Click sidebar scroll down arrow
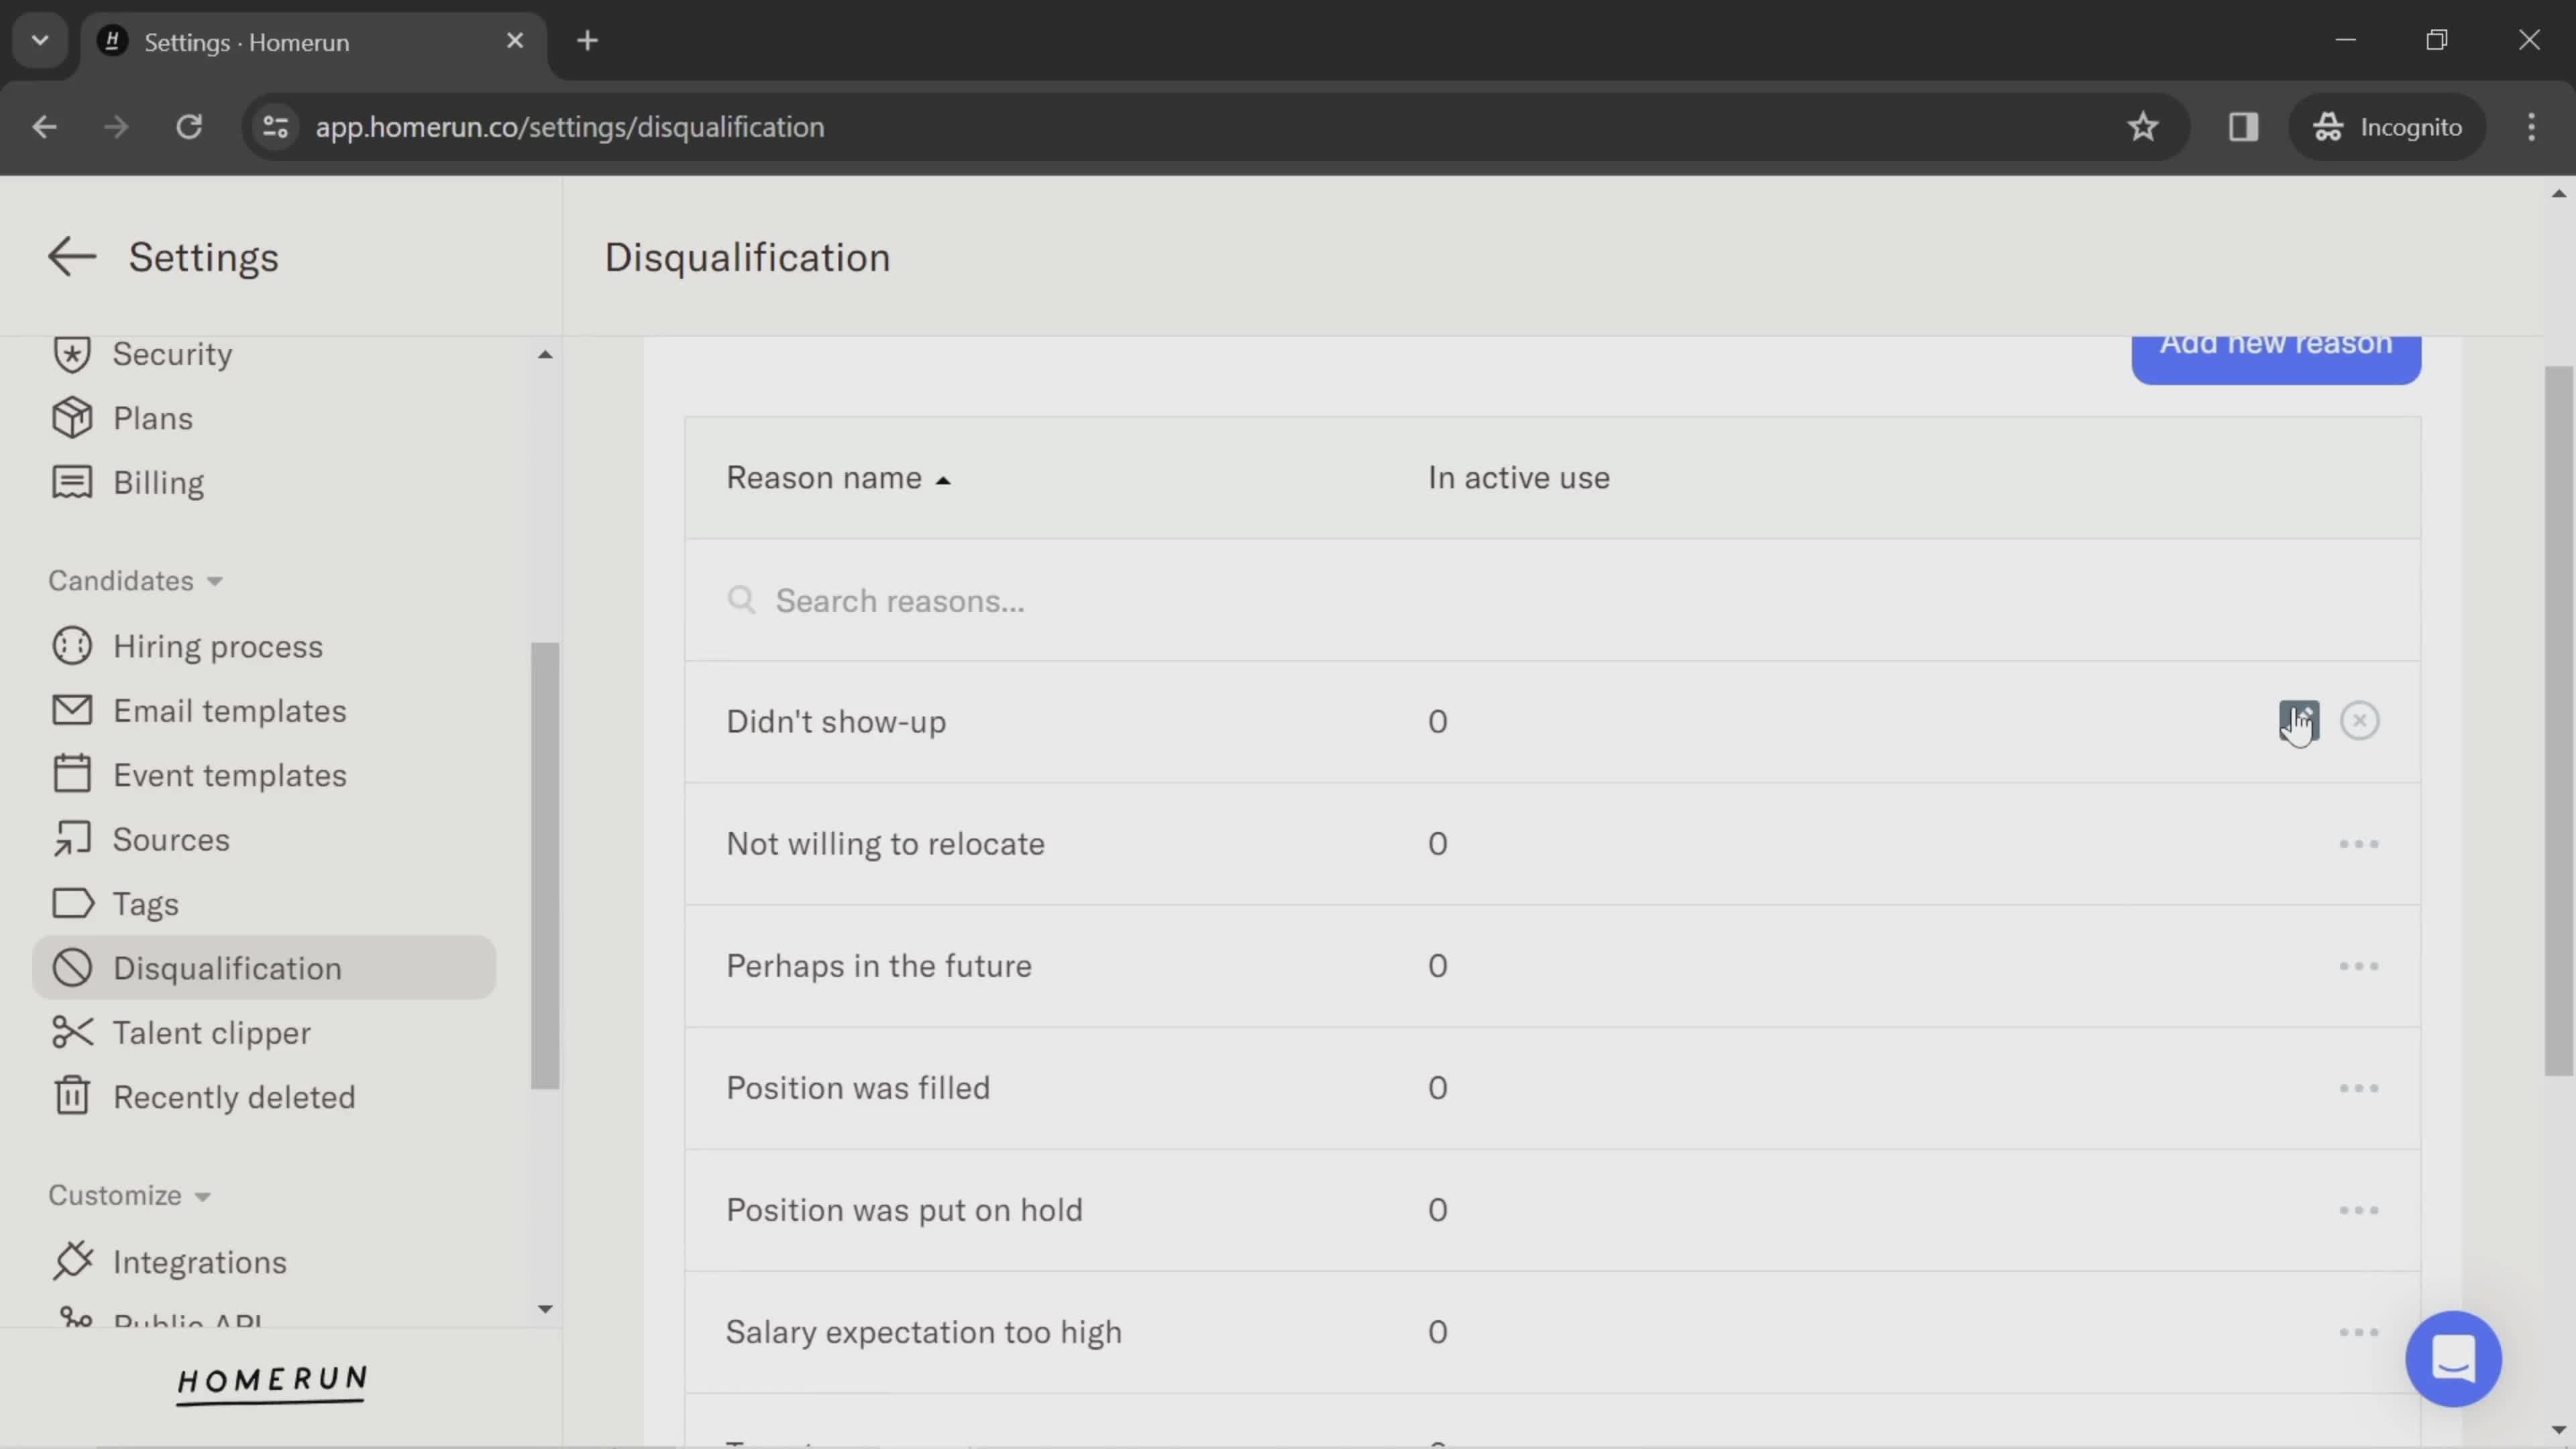2576x1449 pixels. pyautogui.click(x=545, y=1308)
